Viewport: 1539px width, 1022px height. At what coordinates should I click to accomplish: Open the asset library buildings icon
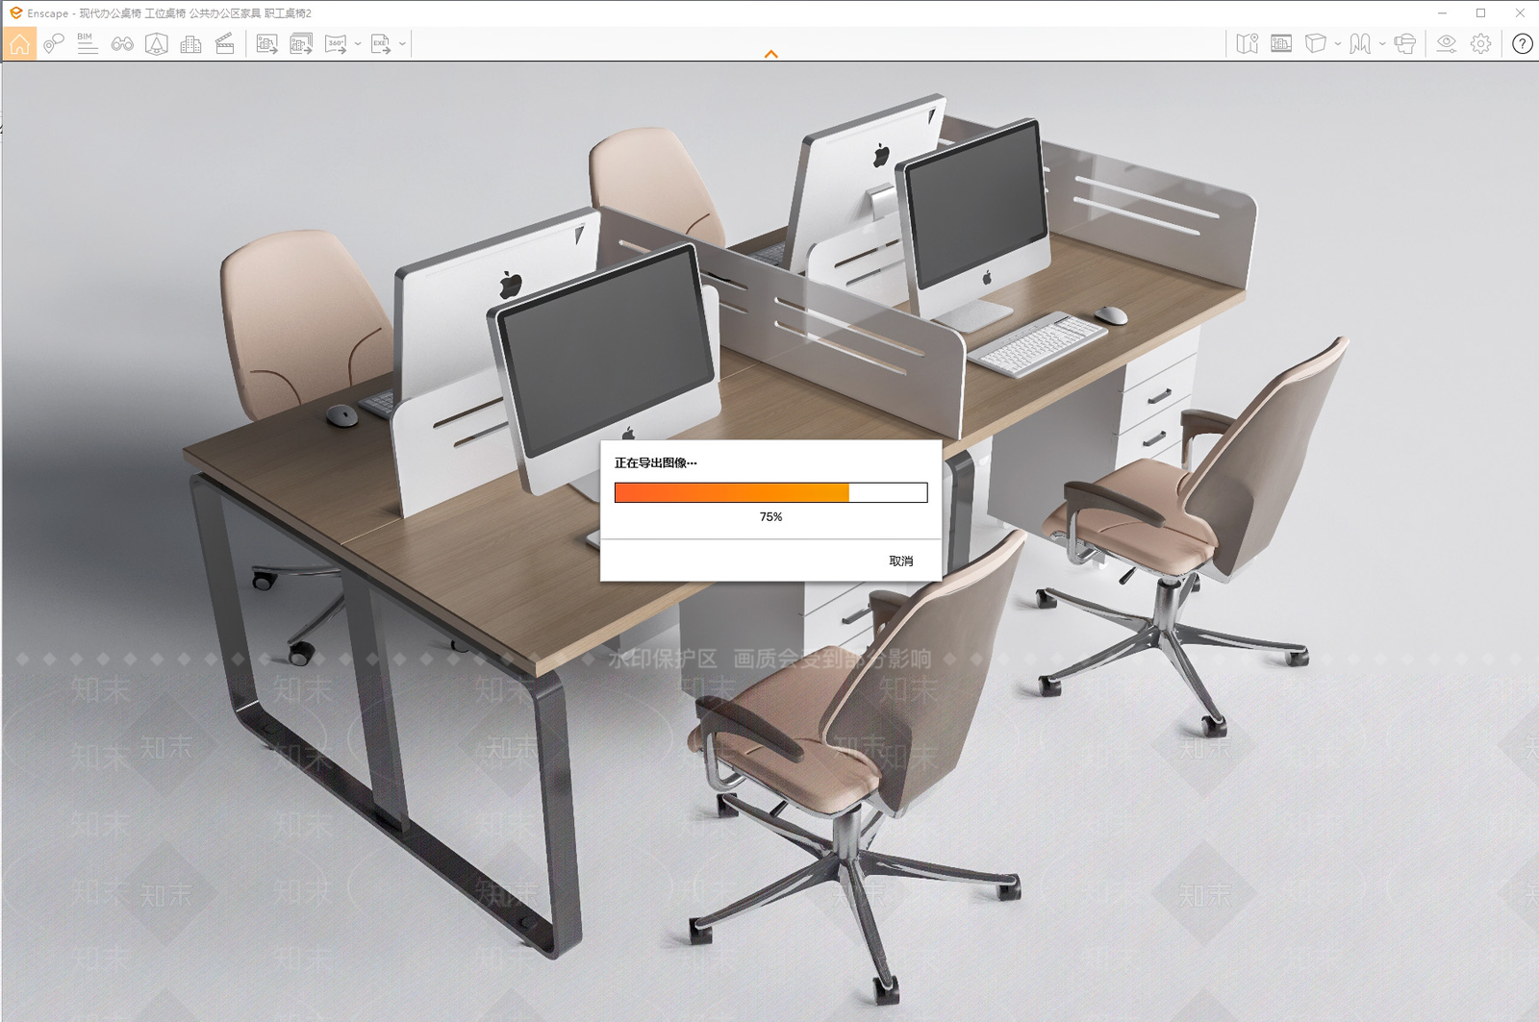click(190, 44)
